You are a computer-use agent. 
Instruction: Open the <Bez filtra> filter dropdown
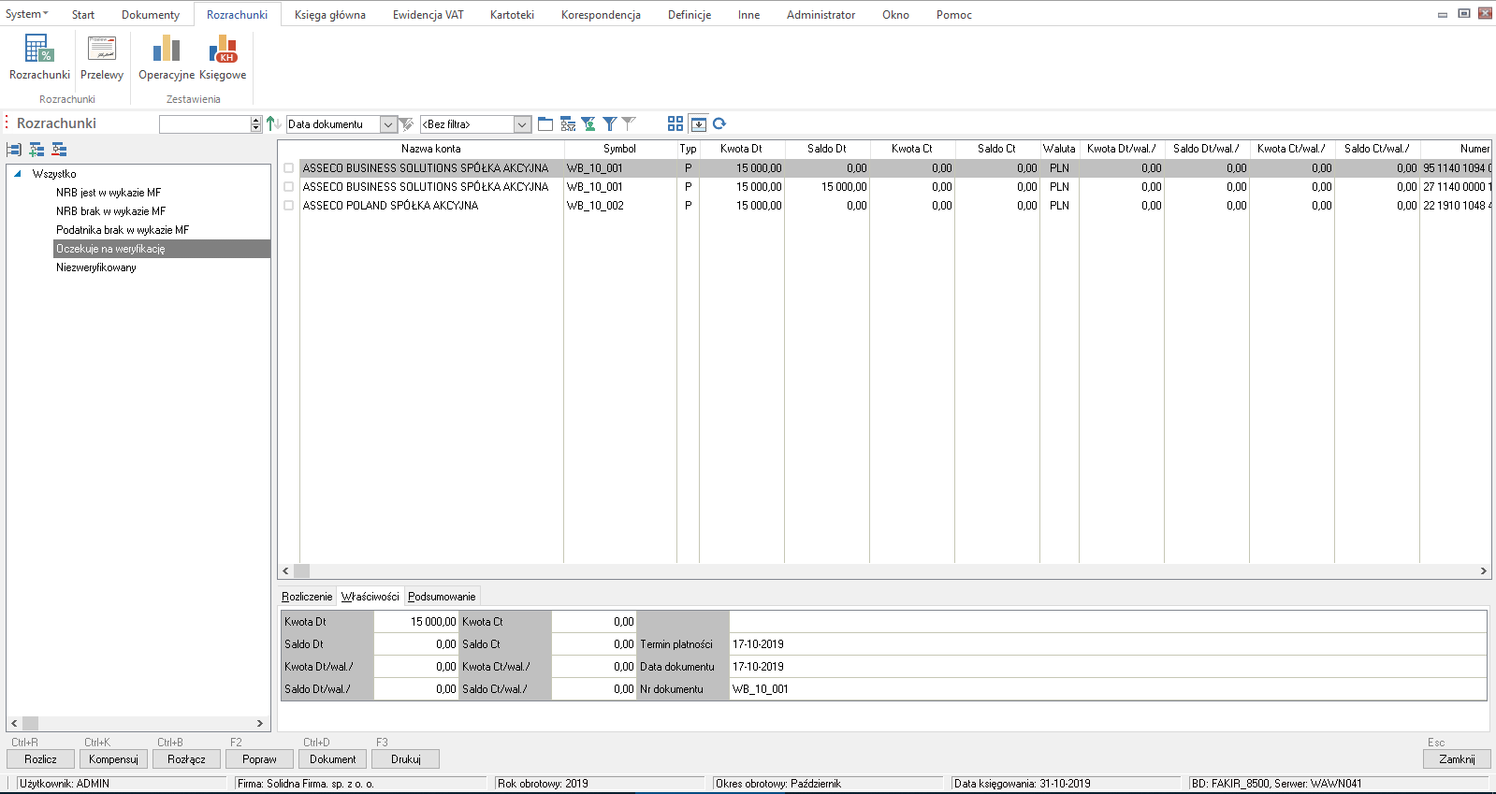[x=523, y=124]
